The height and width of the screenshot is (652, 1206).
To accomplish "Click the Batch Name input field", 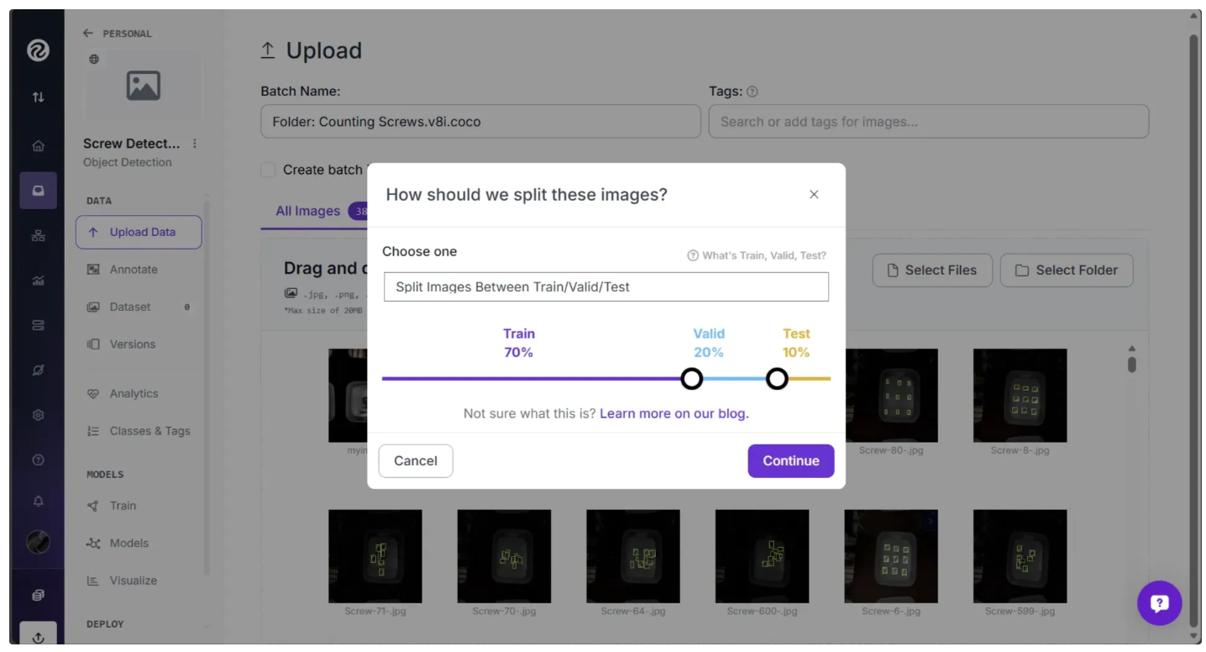I will pos(480,122).
